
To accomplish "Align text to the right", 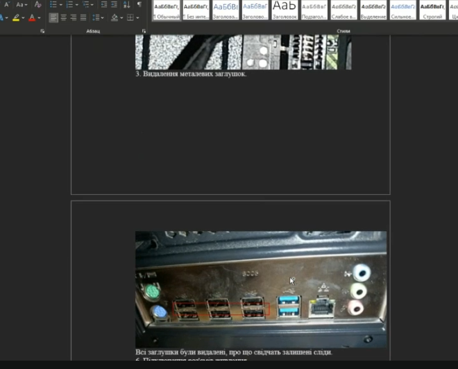I will pos(74,18).
